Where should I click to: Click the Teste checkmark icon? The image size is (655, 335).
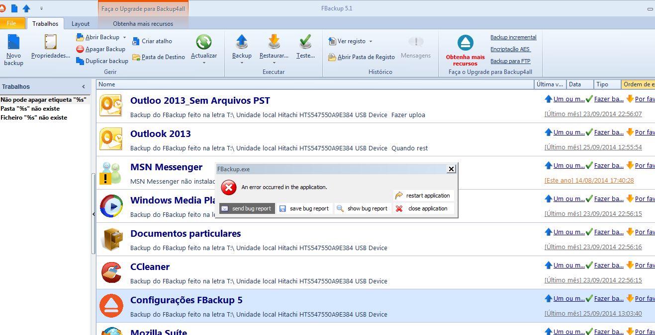click(305, 42)
